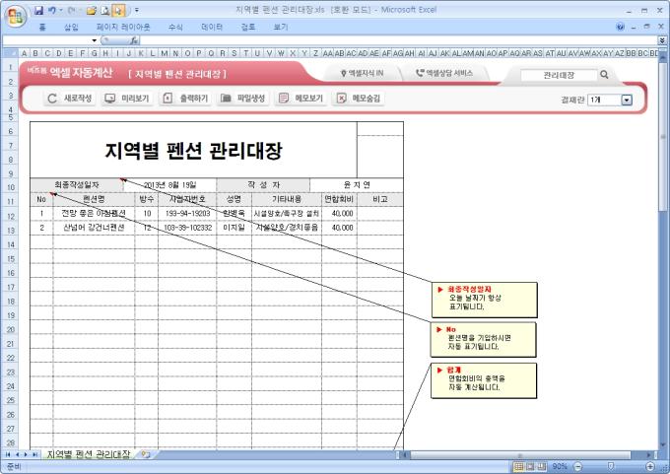
Task: Save the workbook from the quick access toolbar
Action: (38, 9)
